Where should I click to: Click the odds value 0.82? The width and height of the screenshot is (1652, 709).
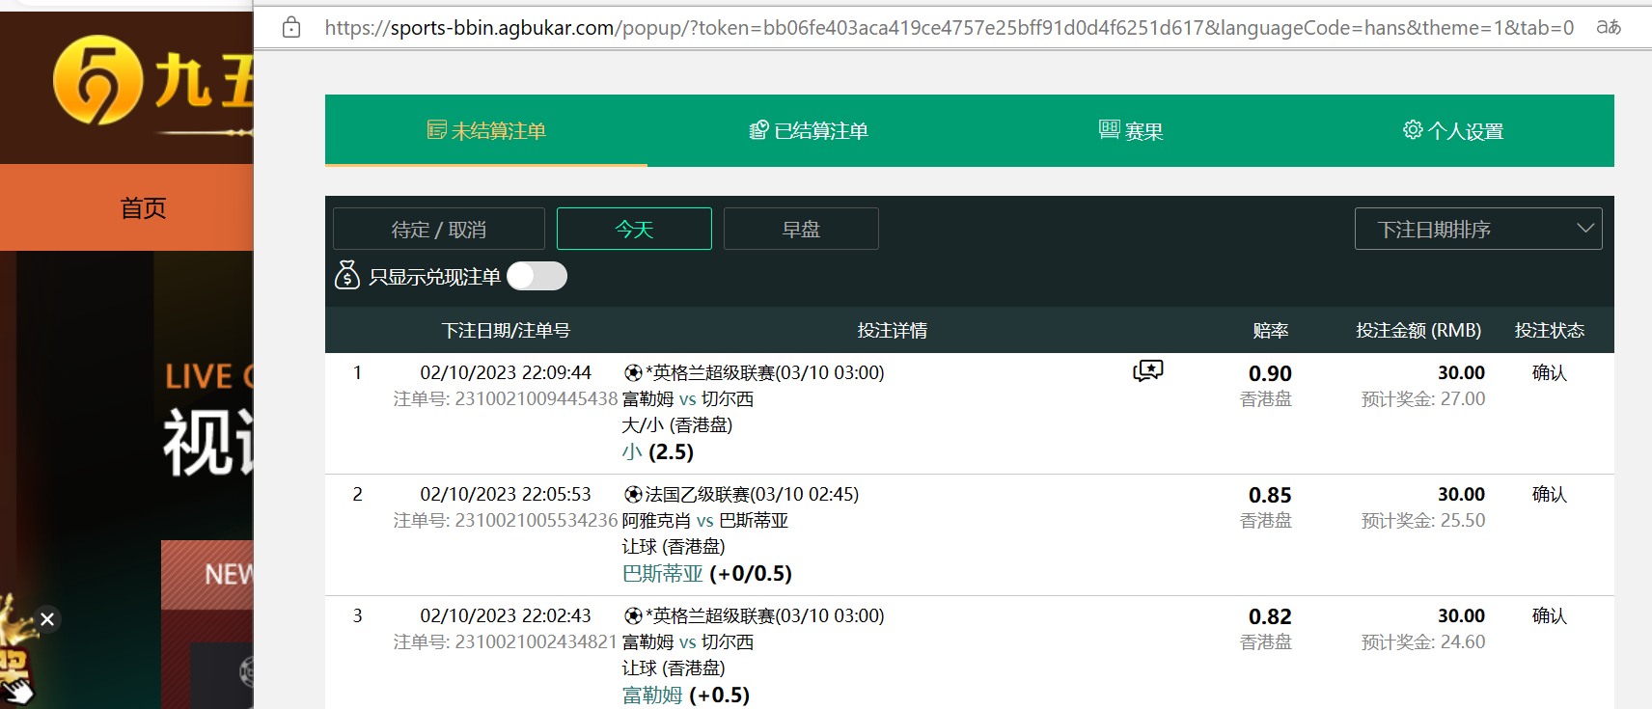click(1270, 616)
